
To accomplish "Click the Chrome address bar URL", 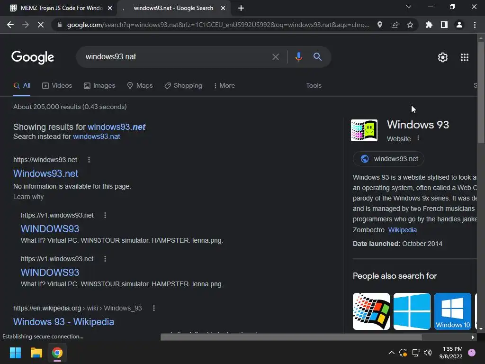I will 218,25.
